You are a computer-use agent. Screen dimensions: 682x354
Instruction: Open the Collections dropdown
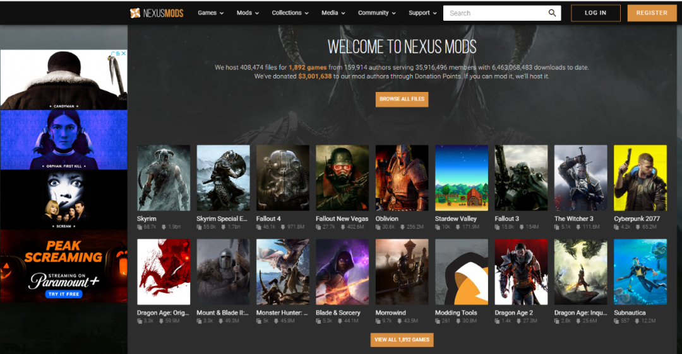click(x=290, y=13)
